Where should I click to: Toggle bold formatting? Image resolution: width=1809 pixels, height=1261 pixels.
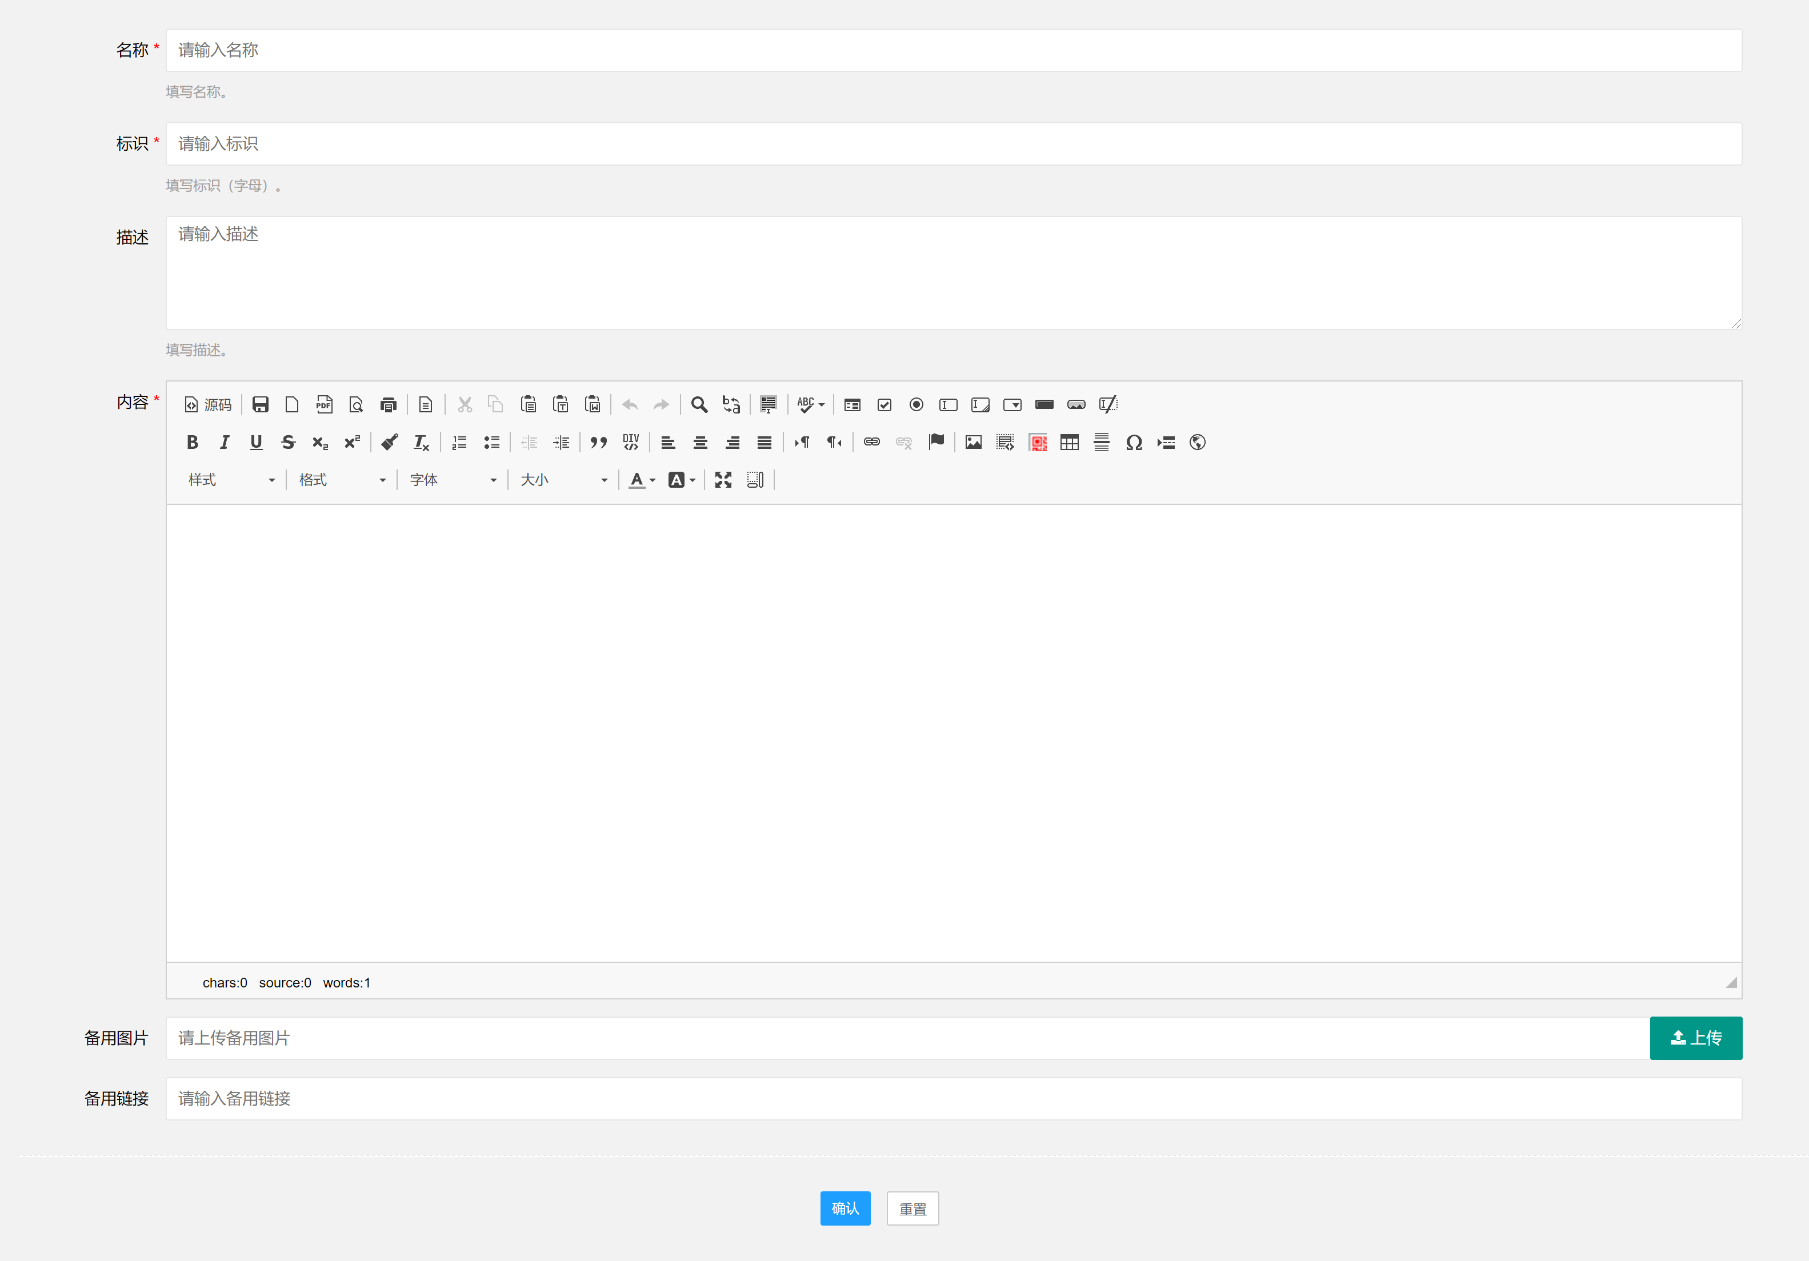click(x=192, y=443)
